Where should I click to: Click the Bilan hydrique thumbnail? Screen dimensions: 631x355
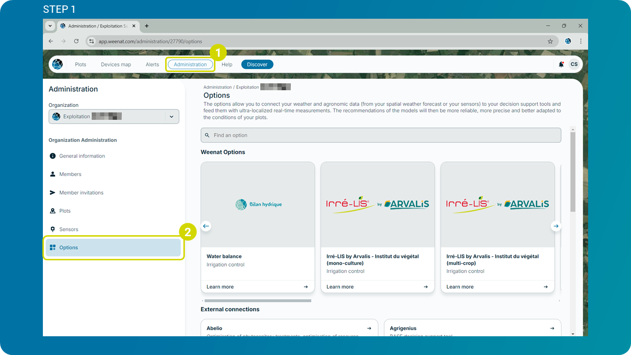[x=258, y=205]
